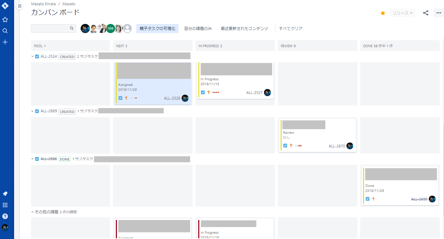Image resolution: width=444 pixels, height=239 pixels.
Task: Open the apps grid icon at sidebar bottom
Action: pos(5,205)
